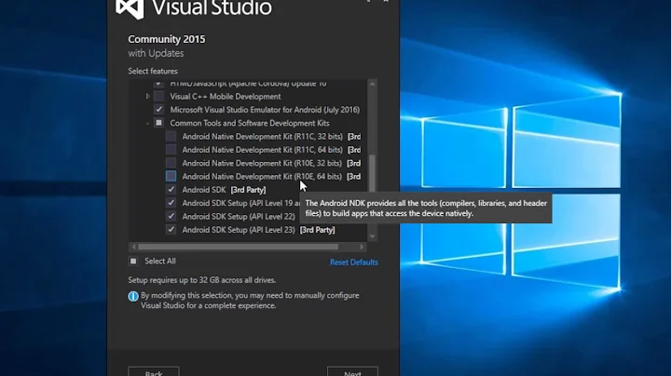671x376 pixels.
Task: Collapse Common Tools and Software Development Kits
Action: coord(147,123)
